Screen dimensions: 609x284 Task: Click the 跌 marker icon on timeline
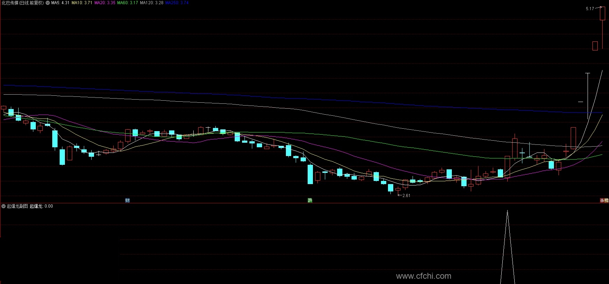[x=310, y=201]
